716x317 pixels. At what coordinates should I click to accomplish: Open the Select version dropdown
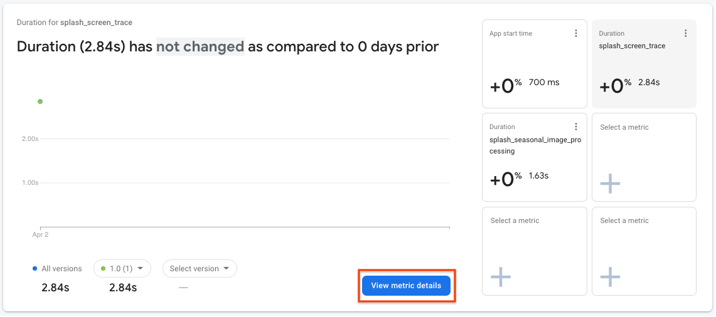(x=200, y=269)
